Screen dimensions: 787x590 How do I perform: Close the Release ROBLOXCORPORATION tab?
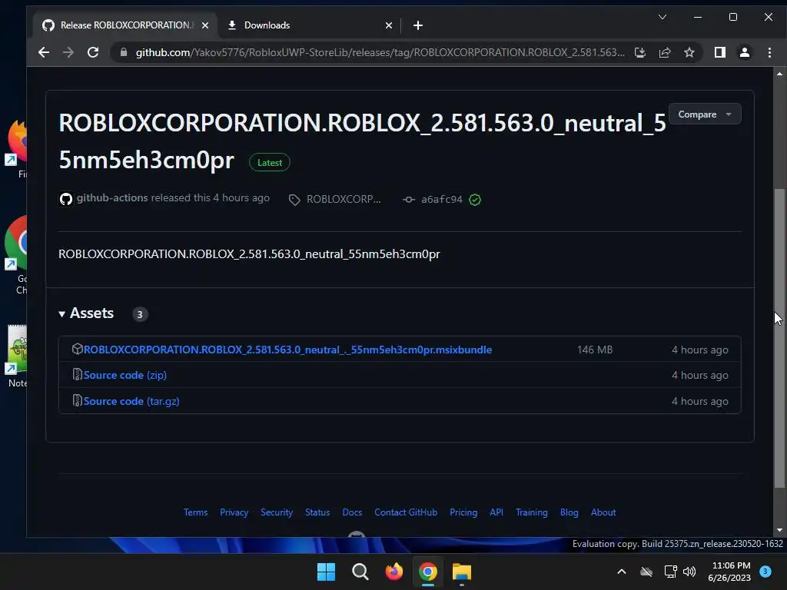[x=204, y=25]
